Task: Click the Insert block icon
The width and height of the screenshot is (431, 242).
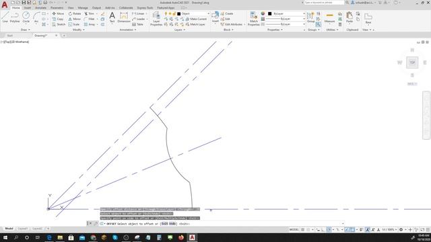Action: [215, 17]
